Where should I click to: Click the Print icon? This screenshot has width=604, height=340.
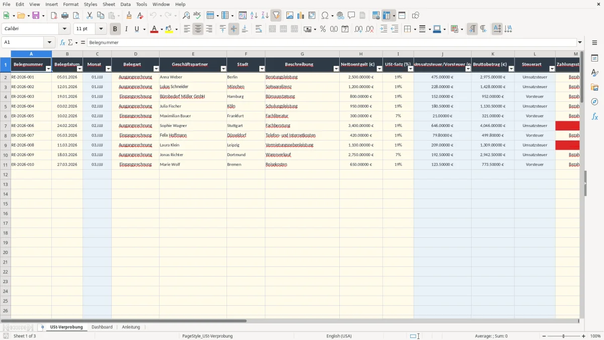65,16
